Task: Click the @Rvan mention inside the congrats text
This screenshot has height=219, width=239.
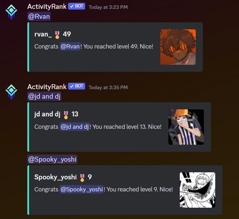Action: coord(70,46)
